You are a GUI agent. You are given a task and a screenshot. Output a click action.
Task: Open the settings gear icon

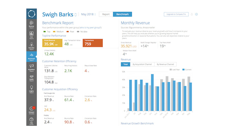coord(196,14)
